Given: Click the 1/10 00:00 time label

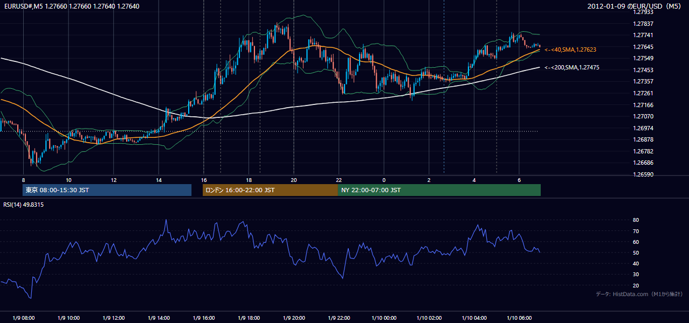Looking at the screenshot, I should click(384, 318).
